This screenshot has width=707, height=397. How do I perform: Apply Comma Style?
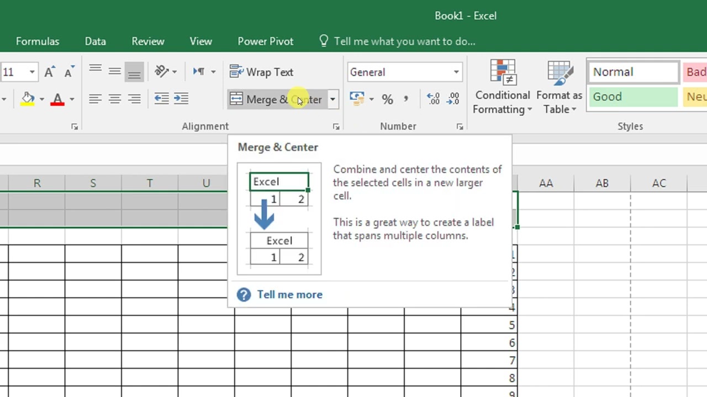(406, 99)
